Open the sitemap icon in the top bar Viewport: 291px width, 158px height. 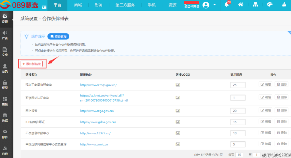(255, 5)
